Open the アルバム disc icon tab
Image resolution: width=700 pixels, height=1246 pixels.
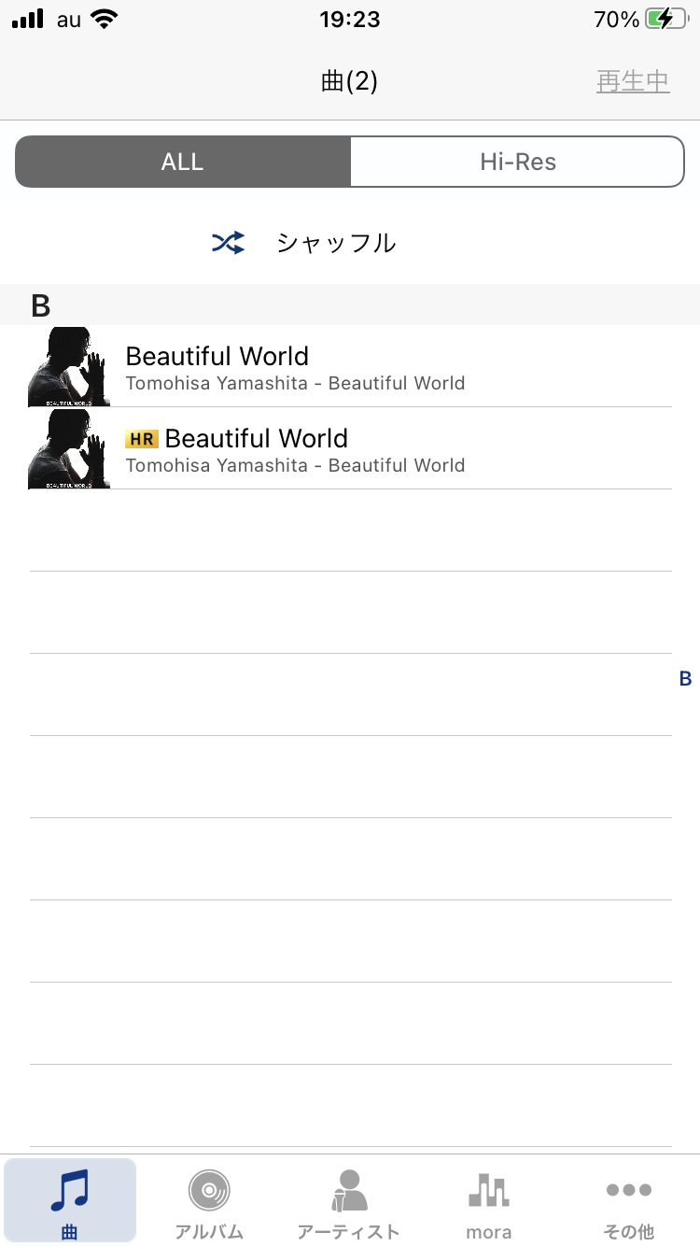(x=209, y=1190)
